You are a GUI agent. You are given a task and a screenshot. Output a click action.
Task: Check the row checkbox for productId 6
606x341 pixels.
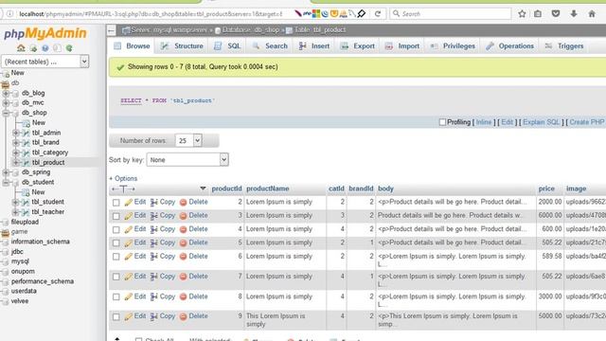(116, 257)
